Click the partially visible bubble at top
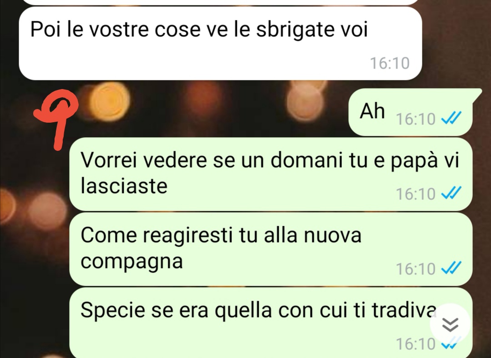Image resolution: width=491 pixels, height=358 pixels. (220, 2)
